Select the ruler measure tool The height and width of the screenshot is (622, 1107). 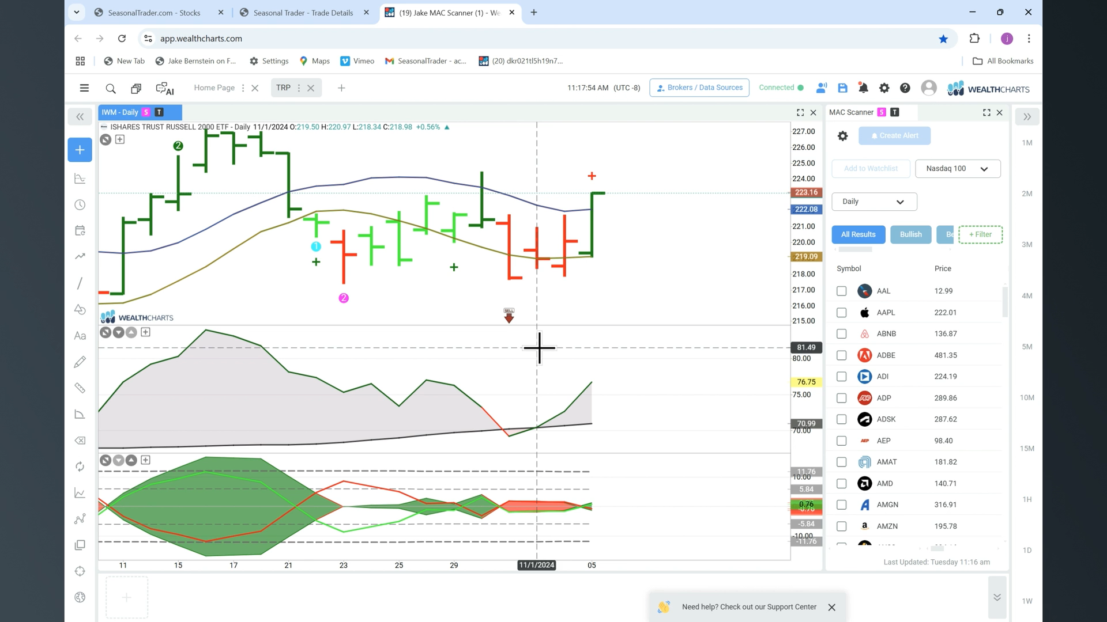tap(80, 388)
